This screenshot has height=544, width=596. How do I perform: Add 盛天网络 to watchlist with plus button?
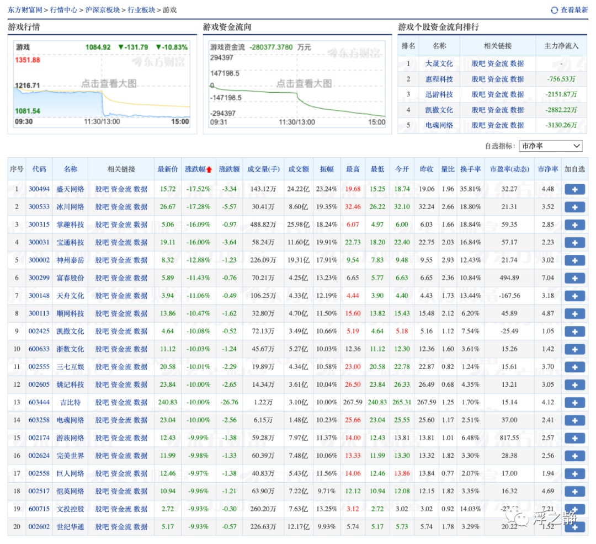pyautogui.click(x=574, y=189)
